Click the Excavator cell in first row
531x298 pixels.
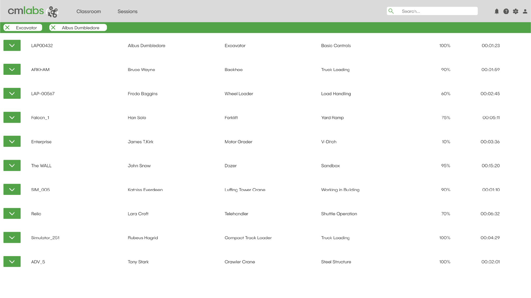point(235,45)
